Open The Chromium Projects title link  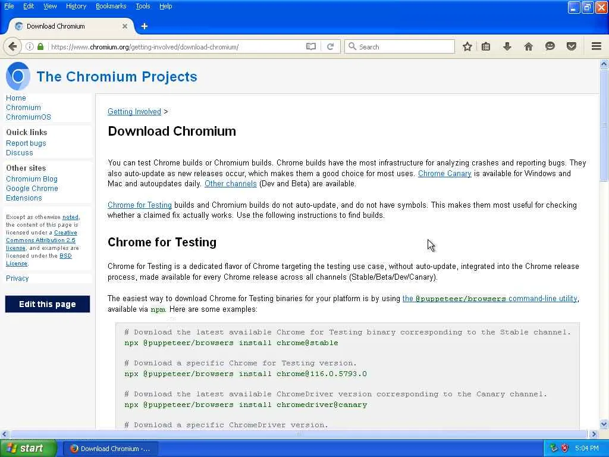pos(117,77)
